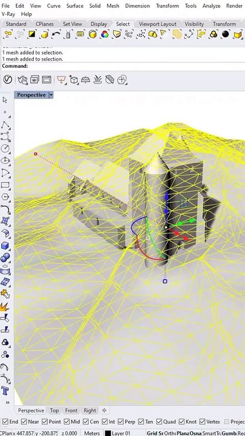Toggle the Vertex osnap checkbox

pyautogui.click(x=202, y=422)
